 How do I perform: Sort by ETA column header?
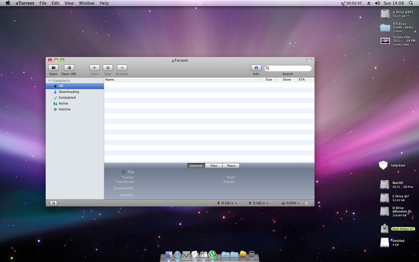tap(306, 79)
